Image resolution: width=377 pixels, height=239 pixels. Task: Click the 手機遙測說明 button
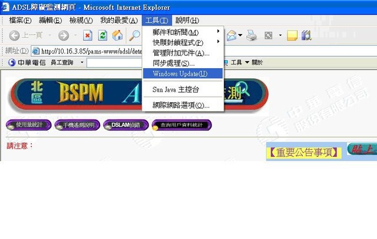[77, 125]
